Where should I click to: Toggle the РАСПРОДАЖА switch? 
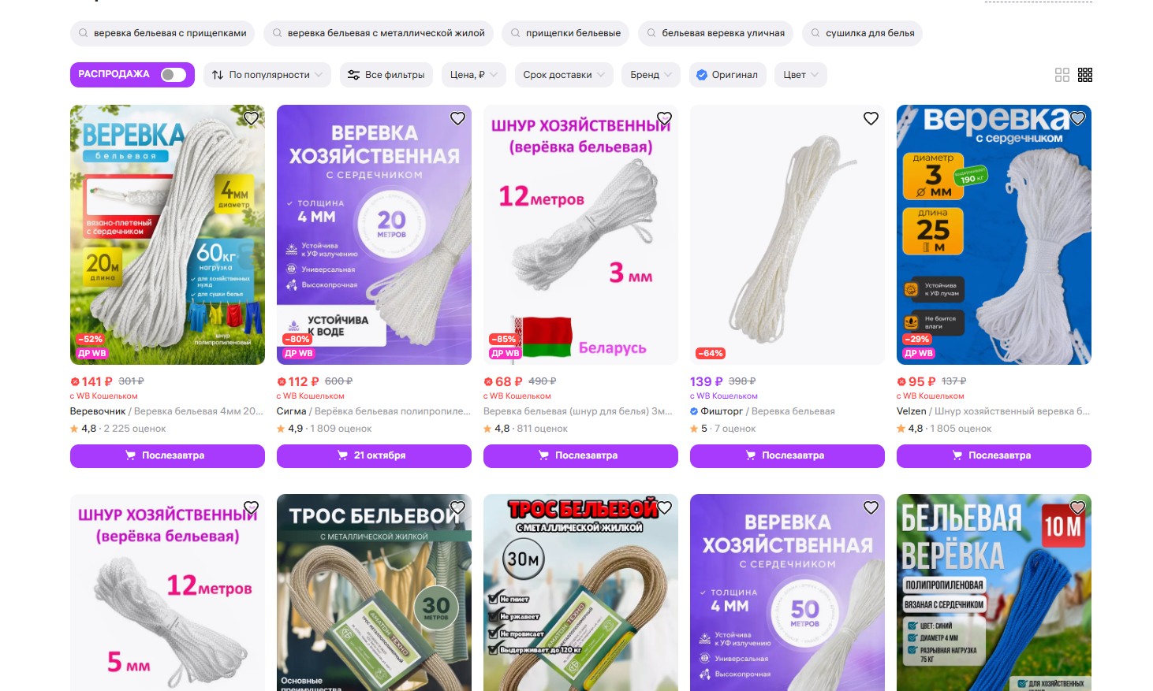174,75
